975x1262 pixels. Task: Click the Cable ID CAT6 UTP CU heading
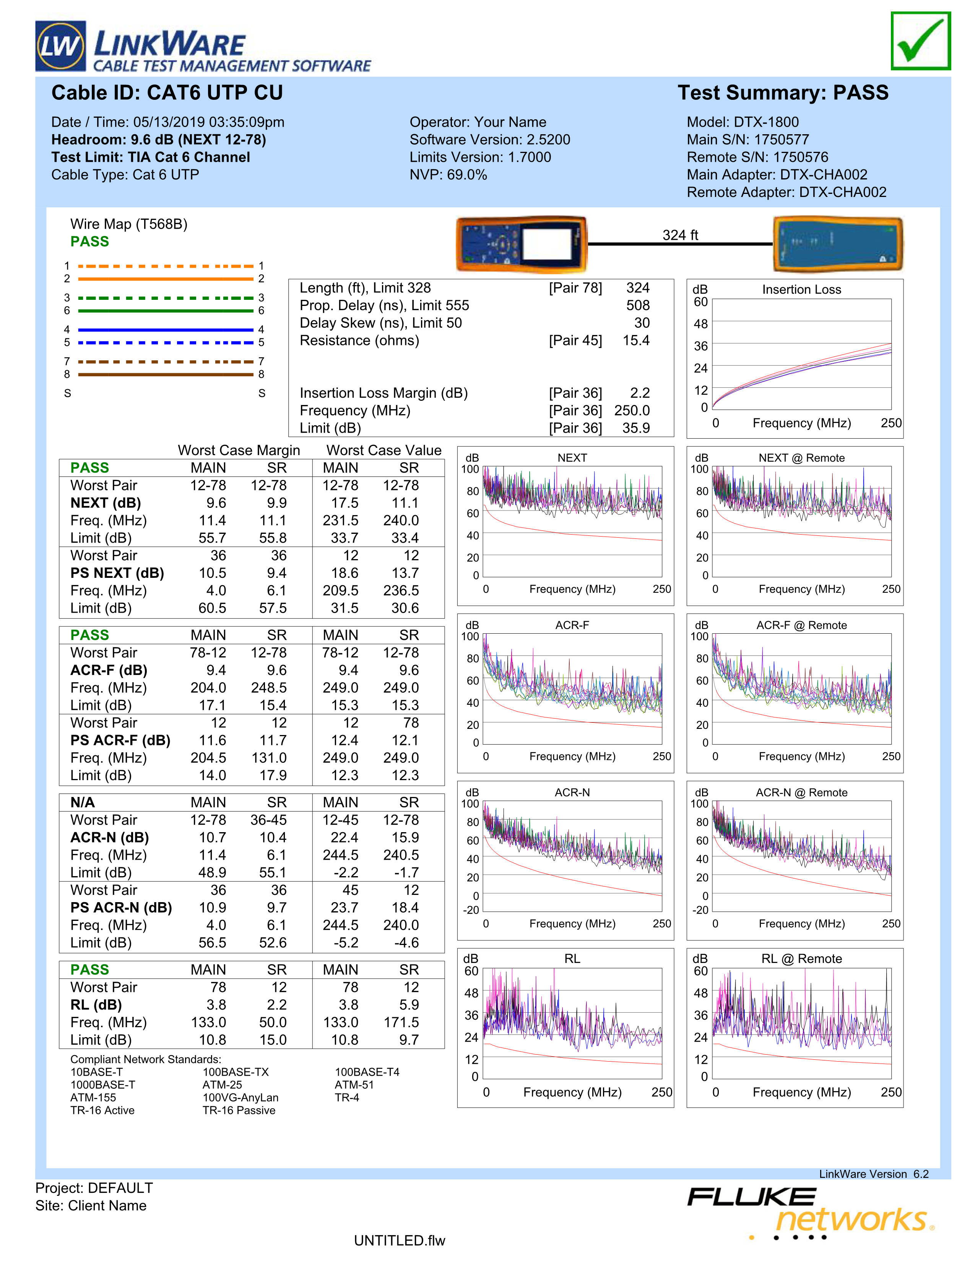coord(167,93)
